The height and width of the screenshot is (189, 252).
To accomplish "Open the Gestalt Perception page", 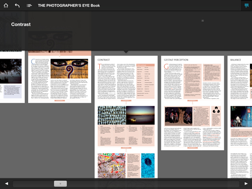I will 193,79.
